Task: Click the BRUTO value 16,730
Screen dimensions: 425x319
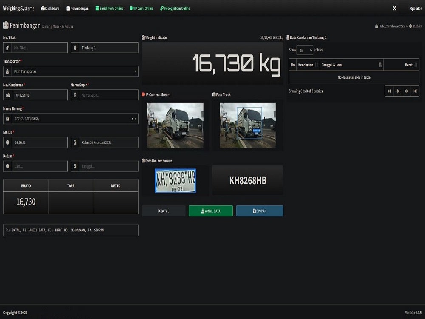Action: click(x=26, y=202)
